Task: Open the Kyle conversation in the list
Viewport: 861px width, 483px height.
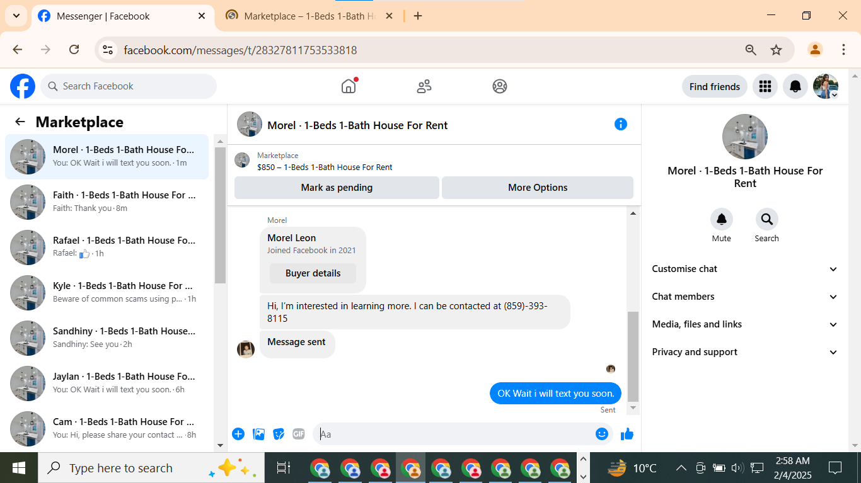Action: [107, 293]
